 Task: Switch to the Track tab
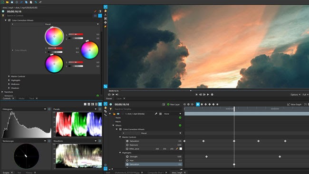[31, 98]
